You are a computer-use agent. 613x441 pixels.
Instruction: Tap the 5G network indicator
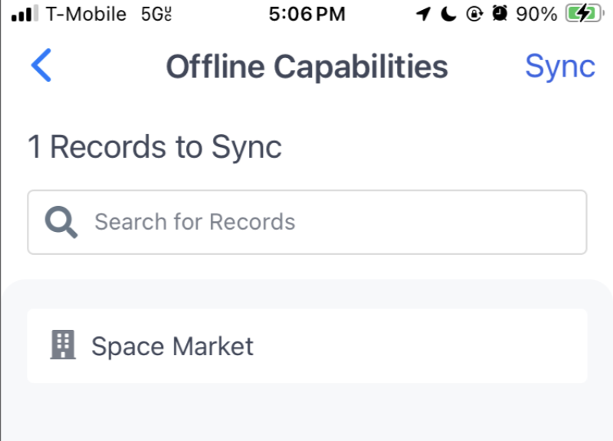pyautogui.click(x=156, y=15)
